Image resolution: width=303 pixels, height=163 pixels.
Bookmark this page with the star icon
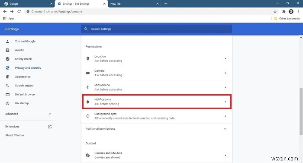tap(275, 12)
